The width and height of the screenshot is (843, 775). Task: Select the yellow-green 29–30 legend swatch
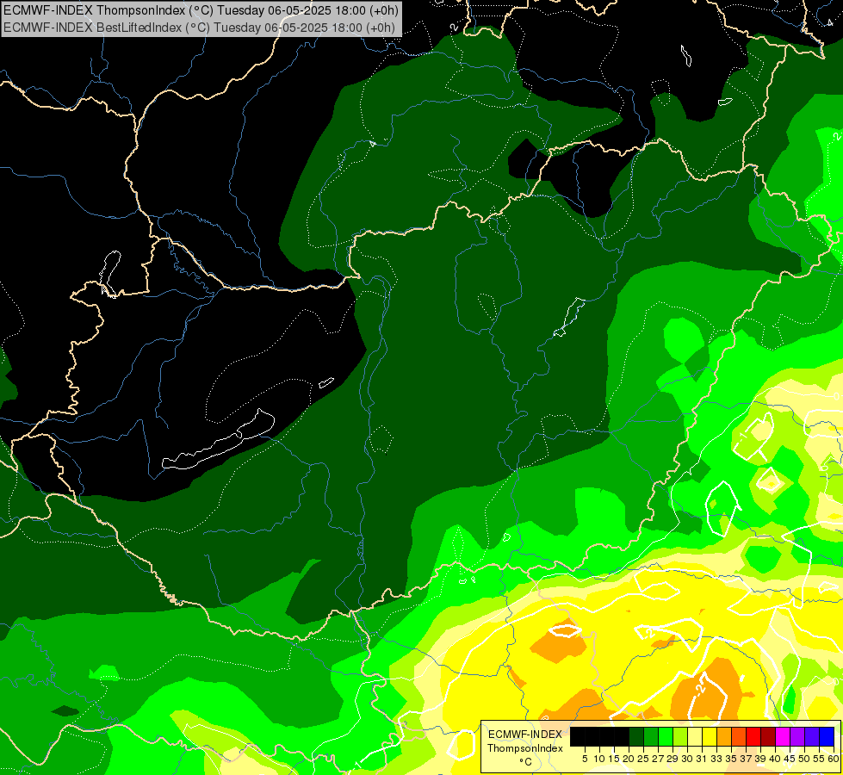pos(680,736)
